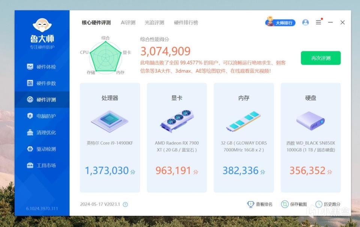Click the 处理器 card title

tap(110, 98)
